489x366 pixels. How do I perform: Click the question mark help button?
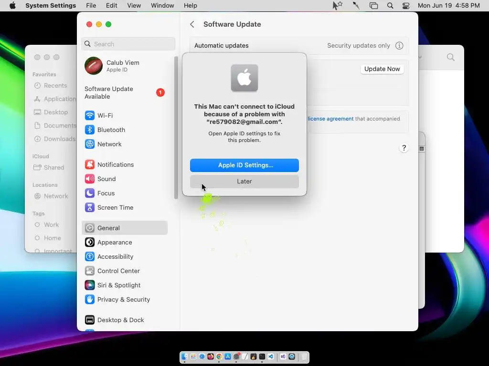click(x=404, y=148)
